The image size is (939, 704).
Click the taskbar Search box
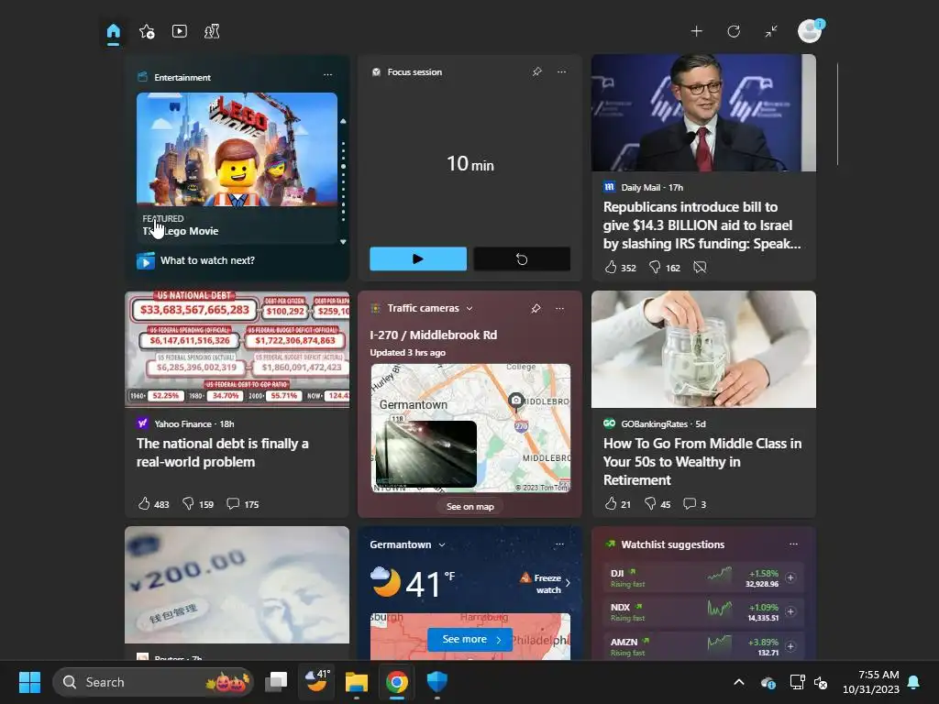(x=153, y=682)
